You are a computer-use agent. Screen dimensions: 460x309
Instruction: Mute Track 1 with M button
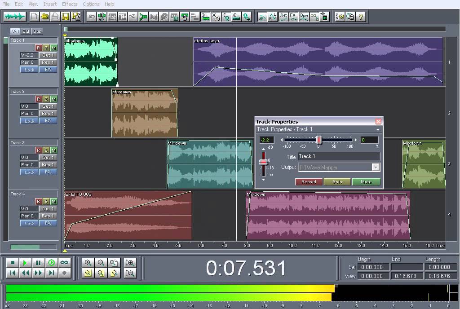point(53,48)
